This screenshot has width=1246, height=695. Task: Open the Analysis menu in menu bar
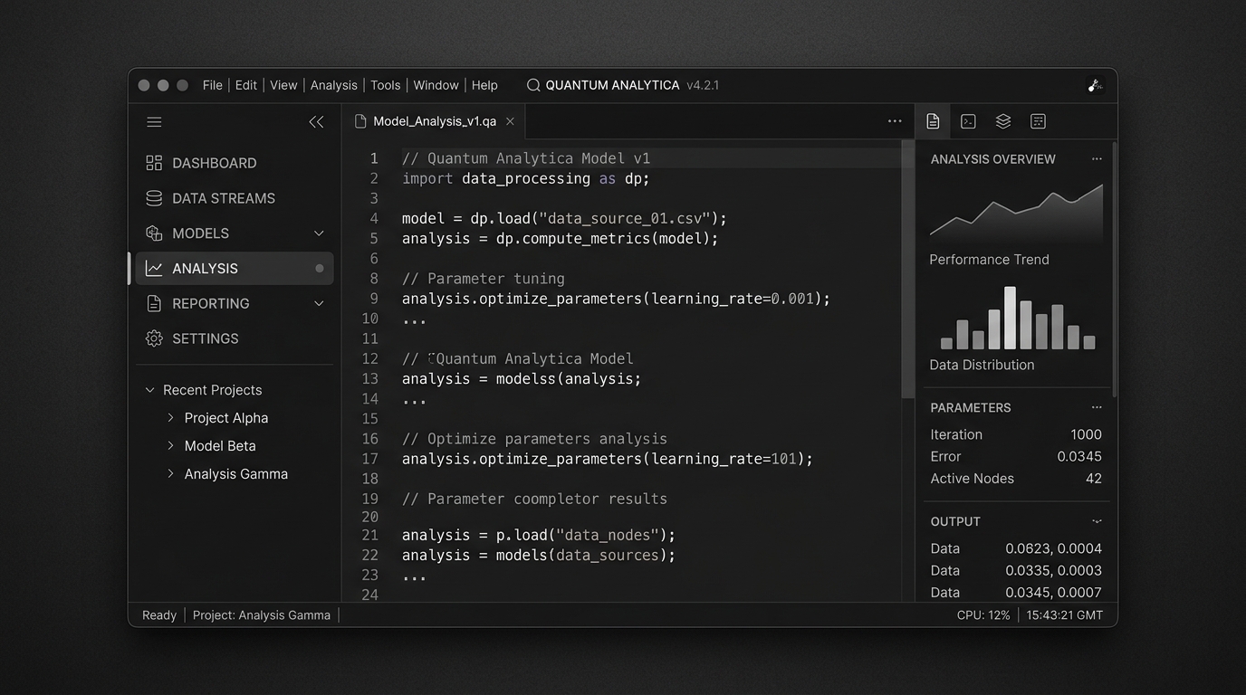pos(334,85)
